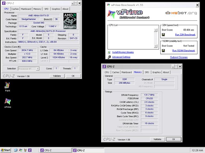The height and width of the screenshot is (153, 205).
Task: Switch to second CPU-Z taskbar button
Action: [88, 150]
